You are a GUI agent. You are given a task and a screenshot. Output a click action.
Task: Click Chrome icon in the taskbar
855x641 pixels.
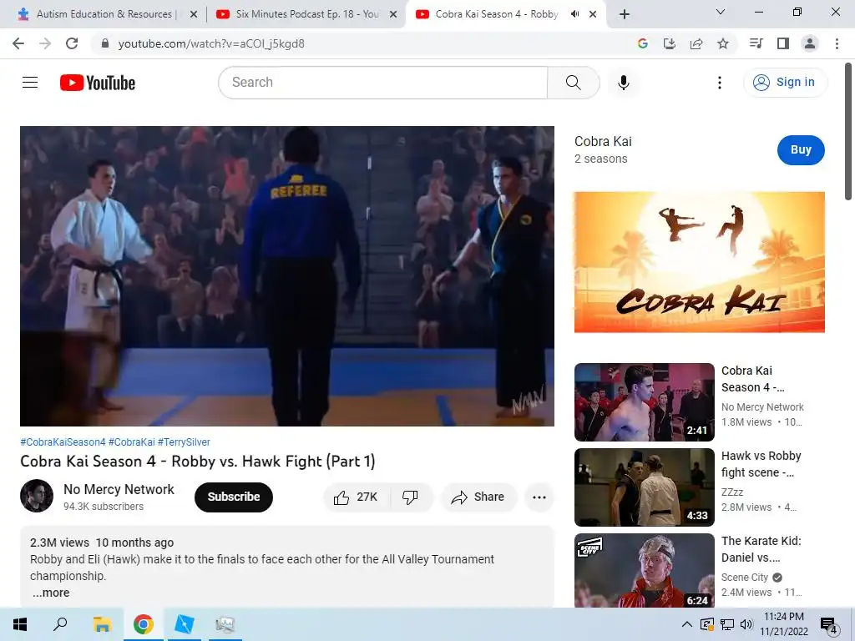pos(143,624)
